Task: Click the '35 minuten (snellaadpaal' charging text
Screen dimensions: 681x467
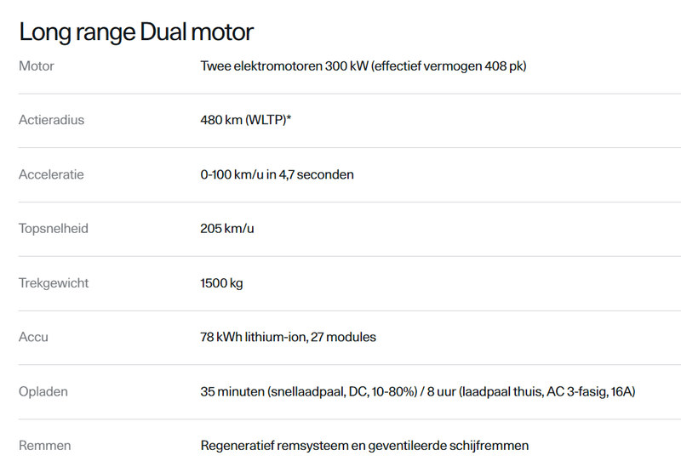Action: click(x=273, y=391)
